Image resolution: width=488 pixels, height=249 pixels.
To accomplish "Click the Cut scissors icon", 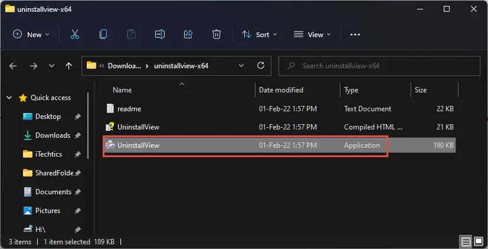I will point(75,35).
